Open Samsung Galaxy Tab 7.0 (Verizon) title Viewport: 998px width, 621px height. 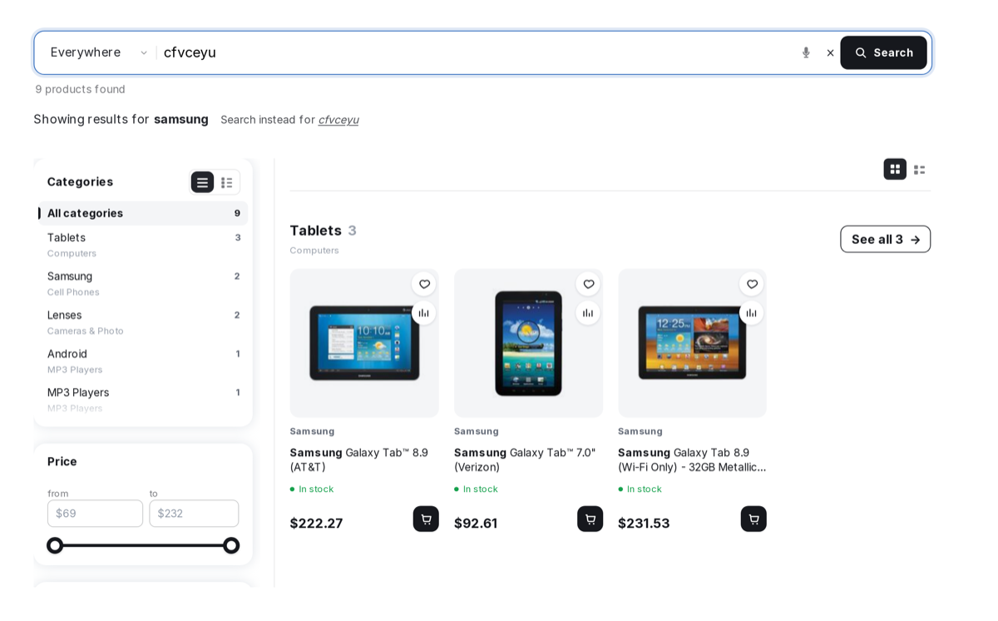coord(525,460)
